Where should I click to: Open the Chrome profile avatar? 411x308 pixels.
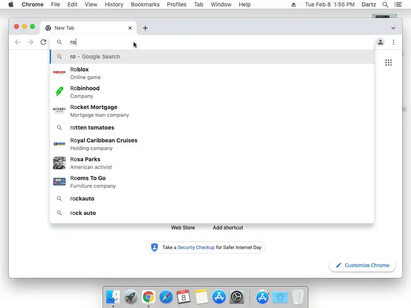click(x=380, y=42)
